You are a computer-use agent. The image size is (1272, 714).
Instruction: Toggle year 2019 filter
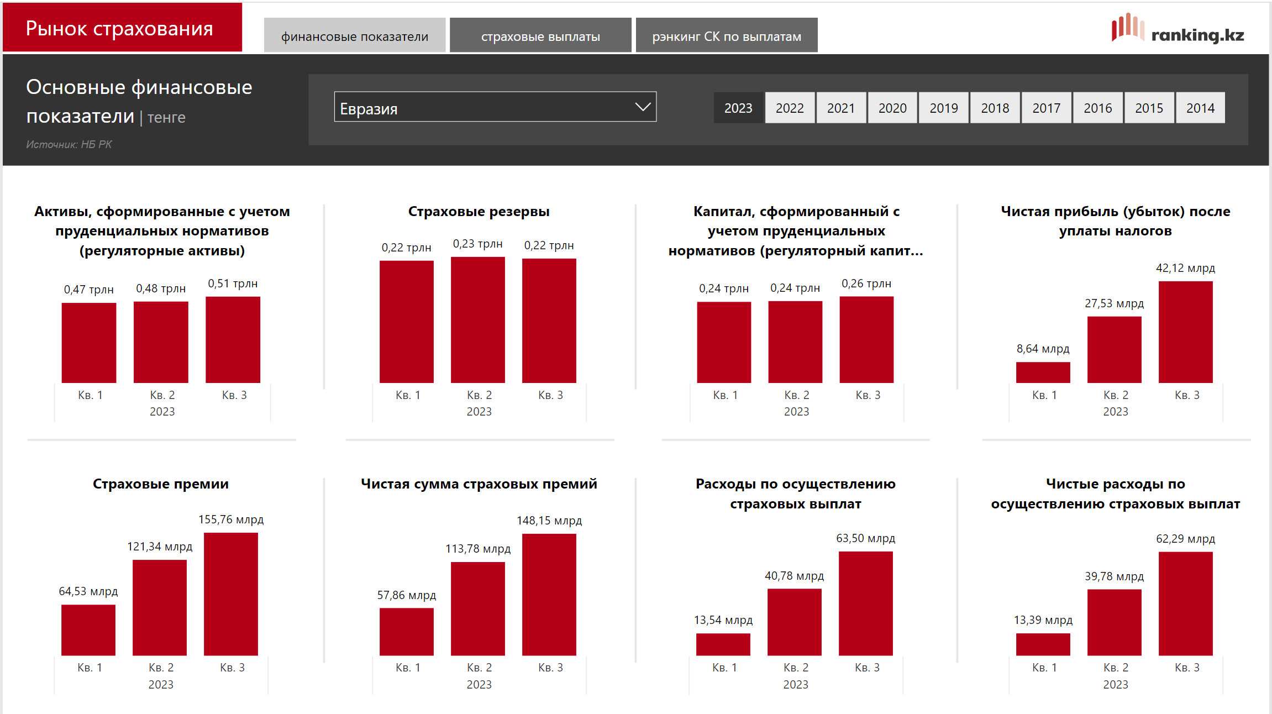coord(943,108)
